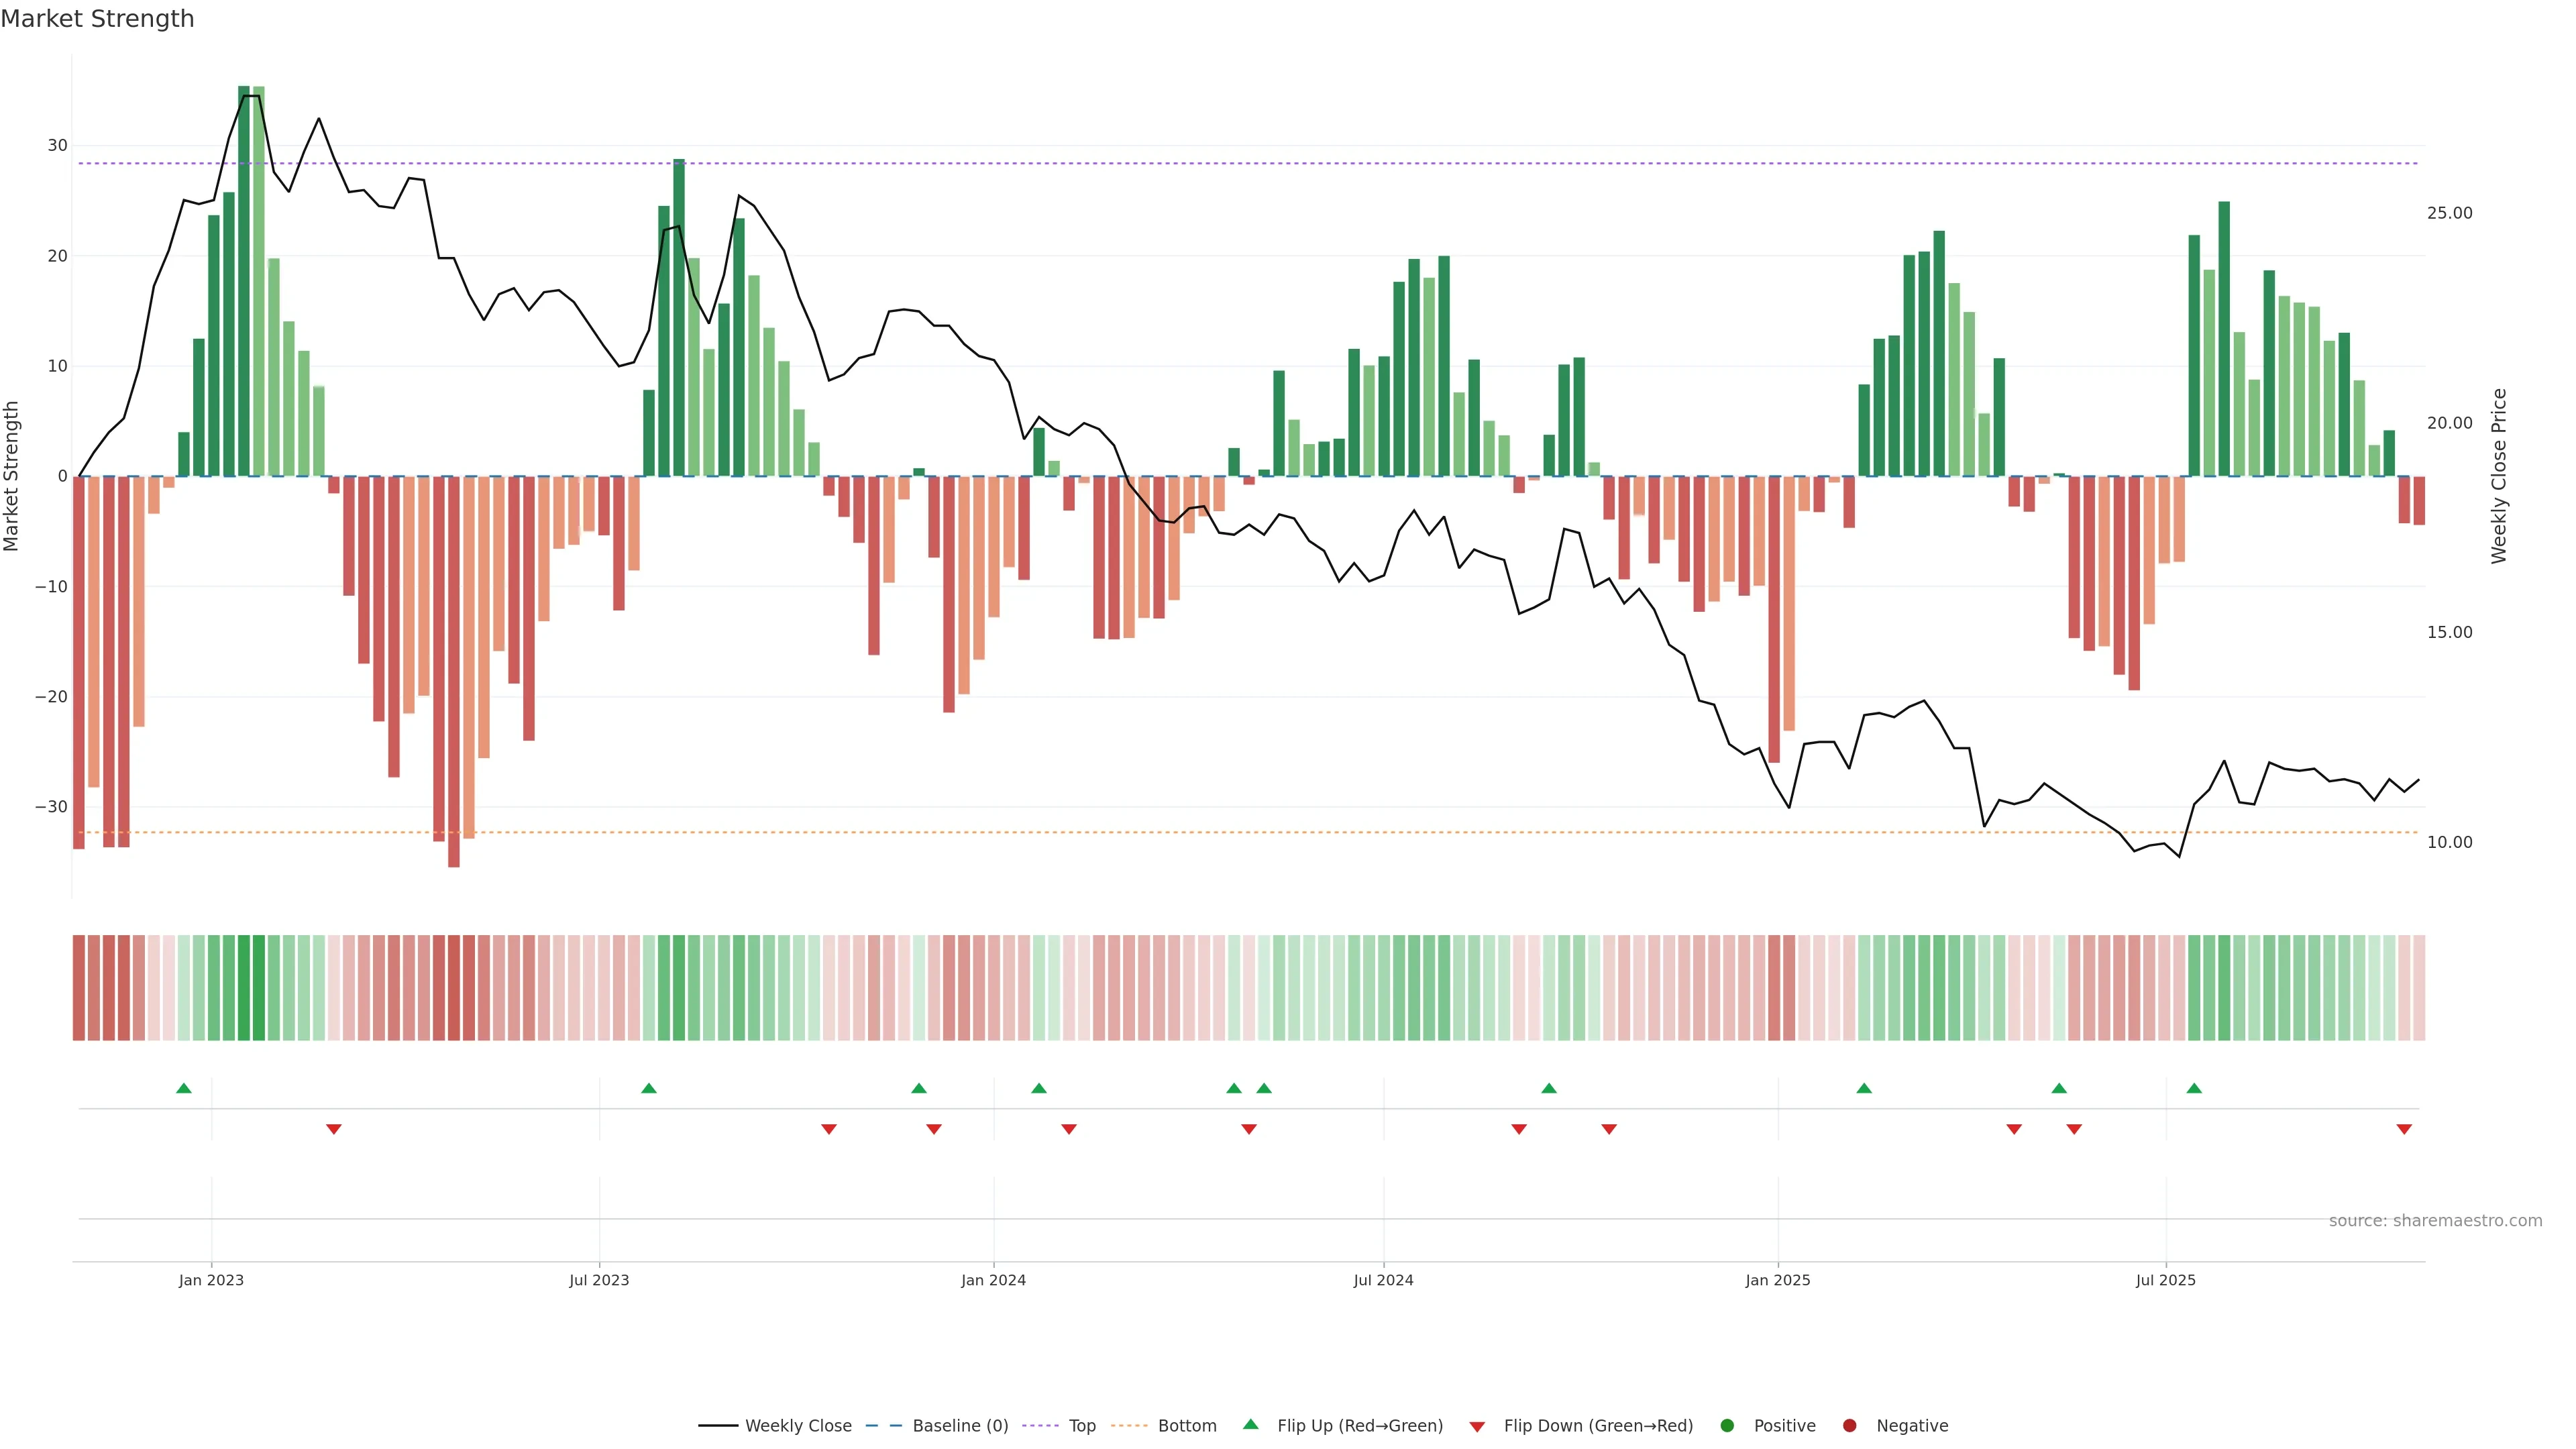Image resolution: width=2576 pixels, height=1449 pixels.
Task: Click the rightmost green flip-up triangle marker
Action: [x=2194, y=1088]
